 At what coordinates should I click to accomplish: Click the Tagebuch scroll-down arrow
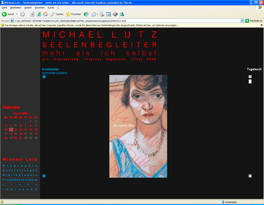point(250,176)
